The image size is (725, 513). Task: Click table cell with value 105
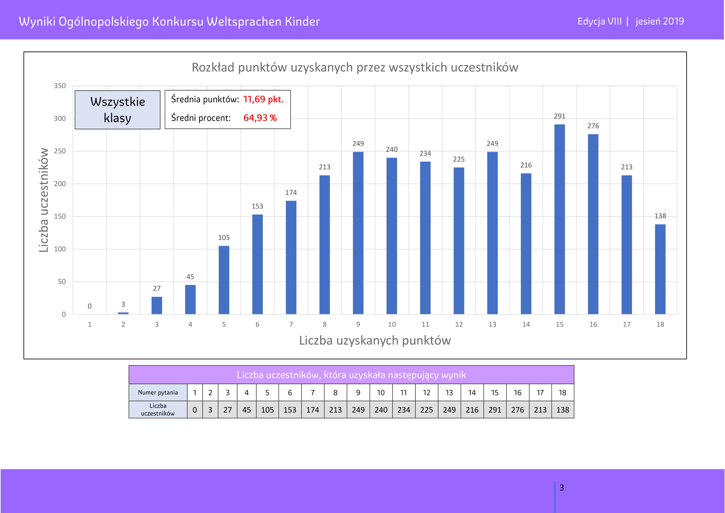pos(267,410)
